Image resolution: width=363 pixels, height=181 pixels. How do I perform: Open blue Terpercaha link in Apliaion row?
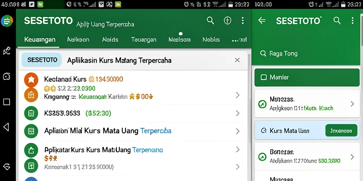tap(156, 131)
